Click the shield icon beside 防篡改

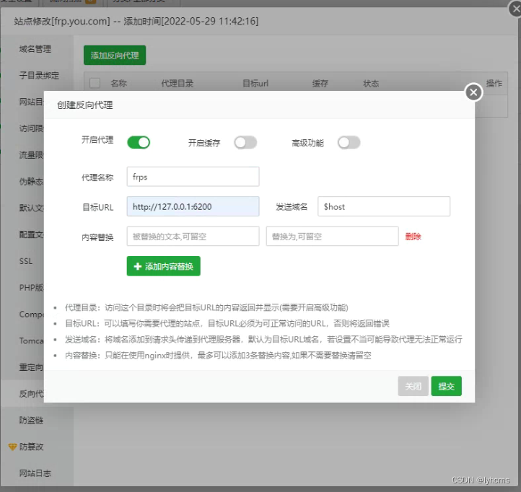(x=12, y=447)
